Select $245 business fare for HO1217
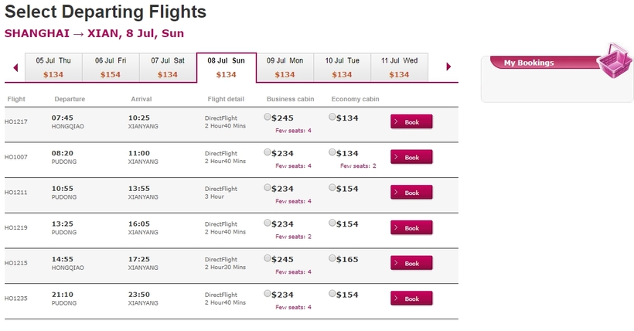Image resolution: width=634 pixels, height=331 pixels. [268, 117]
